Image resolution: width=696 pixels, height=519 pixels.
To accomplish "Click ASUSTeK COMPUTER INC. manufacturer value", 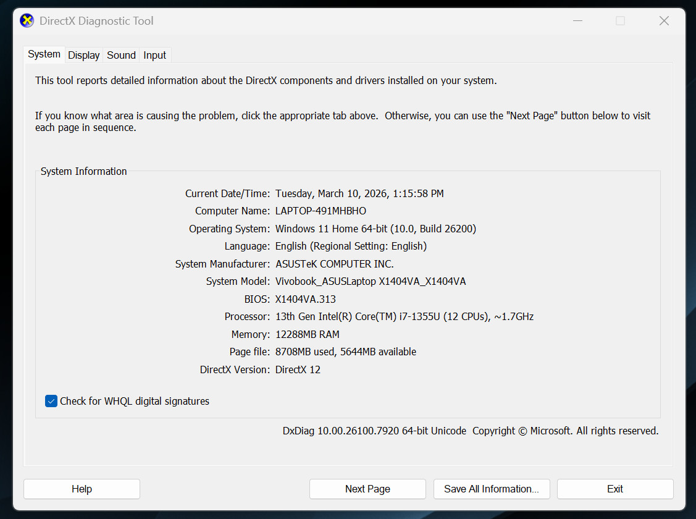I will point(334,264).
